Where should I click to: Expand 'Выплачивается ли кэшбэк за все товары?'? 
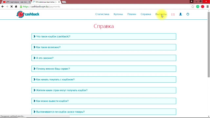point(104,112)
